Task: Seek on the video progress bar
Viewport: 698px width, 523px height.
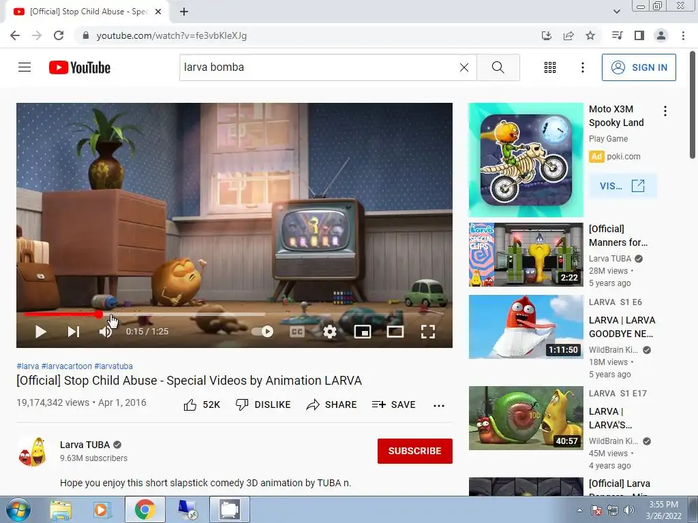Action: (x=234, y=315)
